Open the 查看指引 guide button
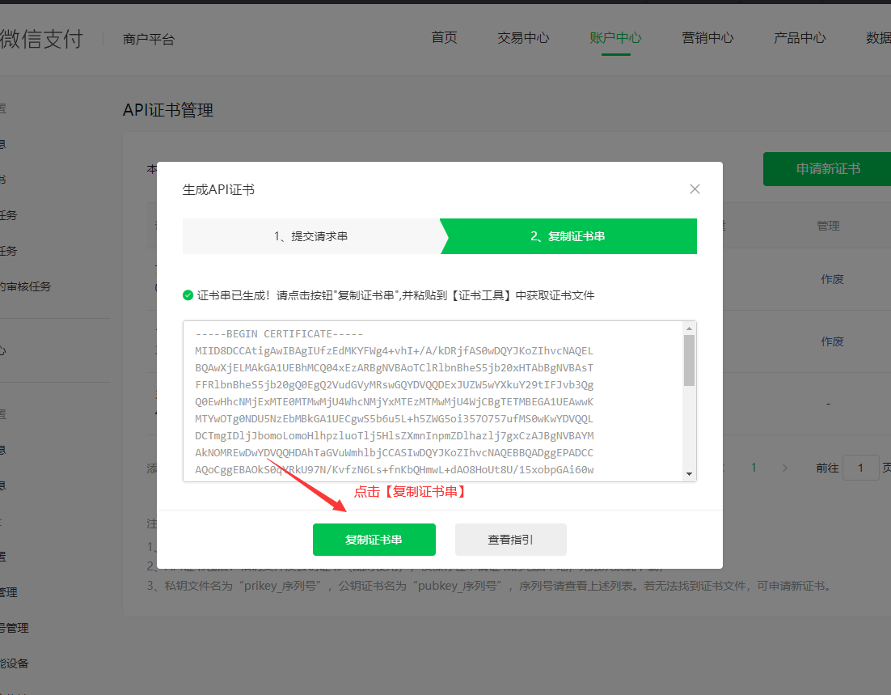 coord(510,539)
